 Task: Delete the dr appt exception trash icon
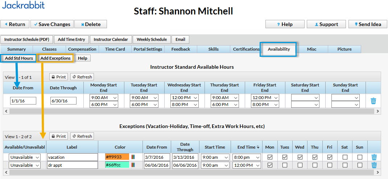coord(374,165)
